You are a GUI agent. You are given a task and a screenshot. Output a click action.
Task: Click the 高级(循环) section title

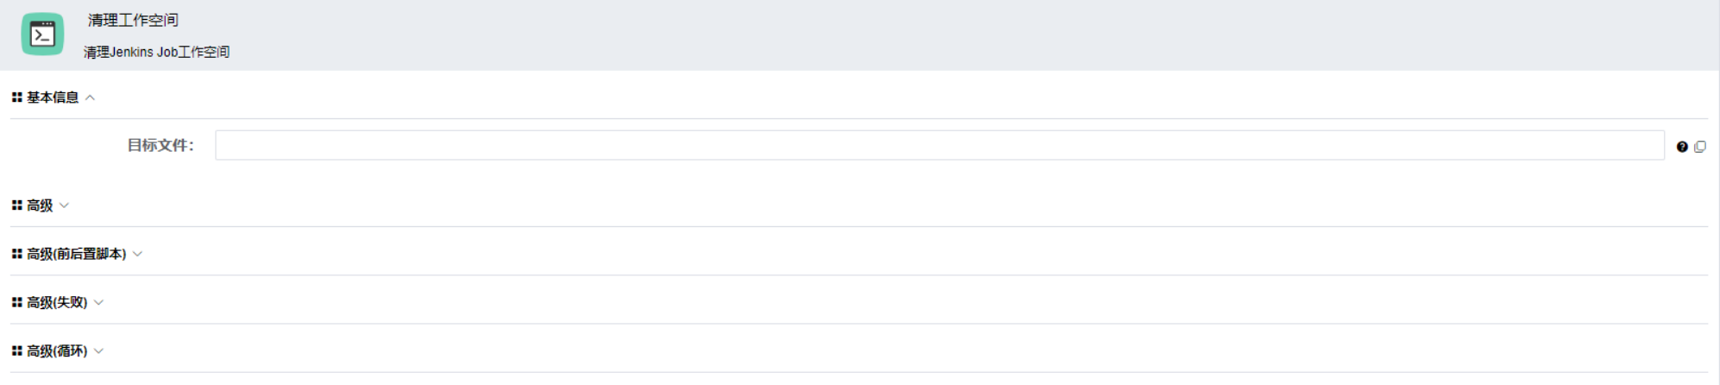click(57, 350)
